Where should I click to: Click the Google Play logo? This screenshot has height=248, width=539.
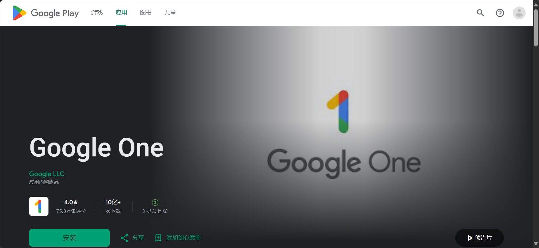[x=46, y=13]
